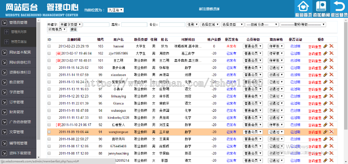The width and height of the screenshot is (348, 164).
Task: Click pencil icon for row number 101
Action: tap(325, 60)
